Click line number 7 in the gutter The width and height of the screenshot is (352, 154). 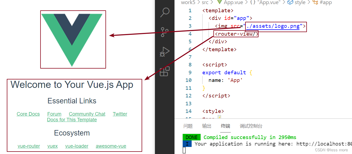(x=190, y=57)
